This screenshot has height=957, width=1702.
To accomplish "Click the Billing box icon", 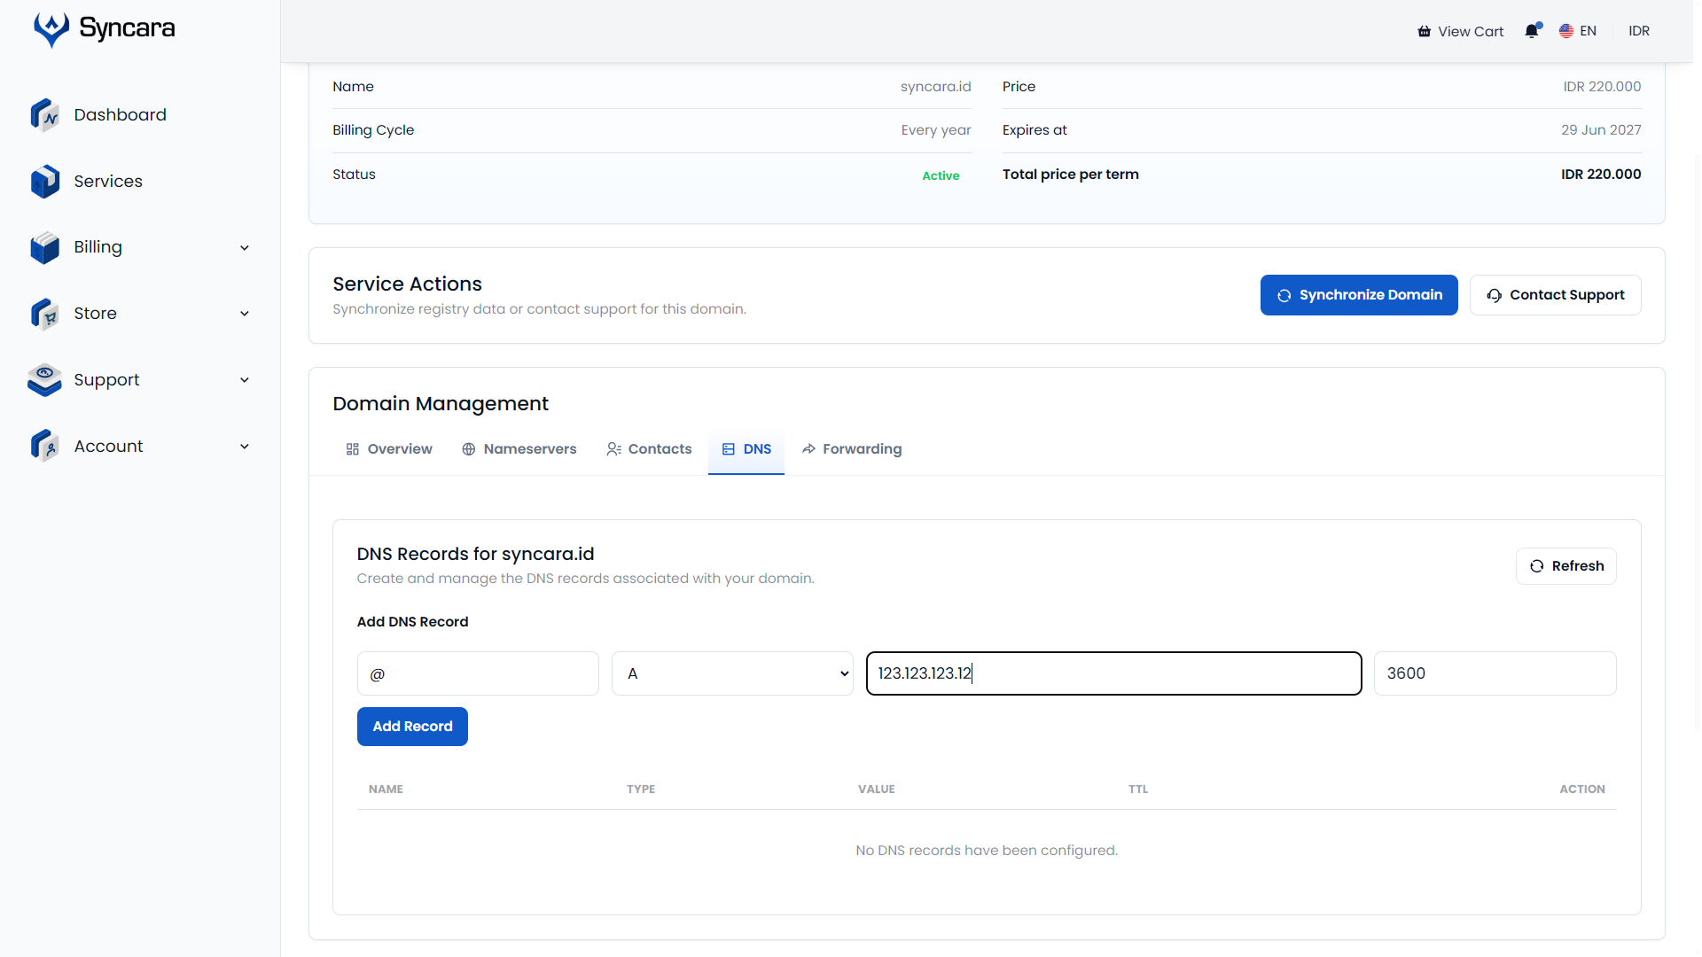I will pyautogui.click(x=45, y=247).
